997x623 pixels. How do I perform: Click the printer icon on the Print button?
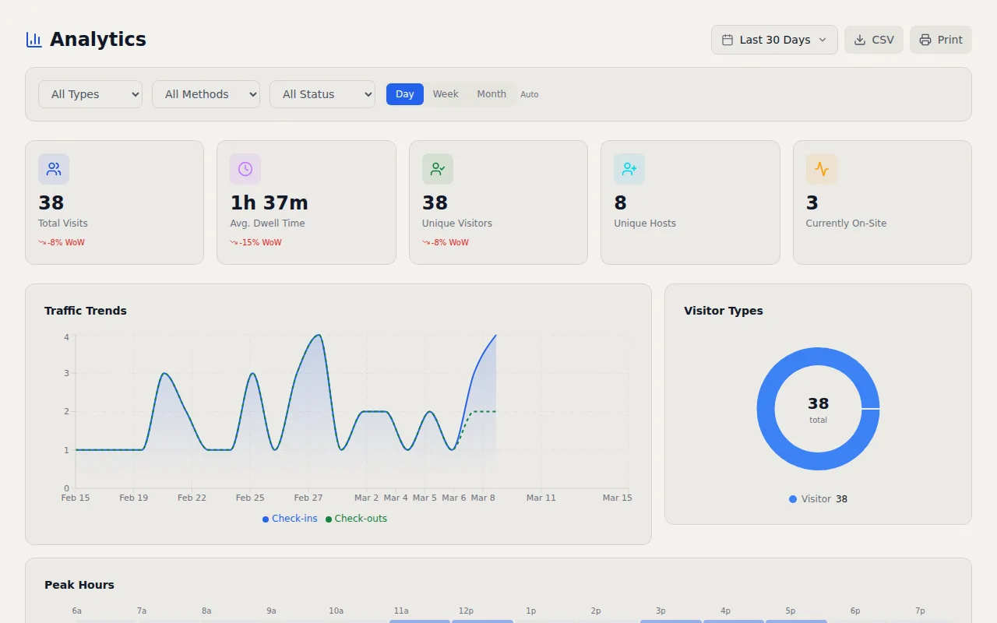click(925, 39)
